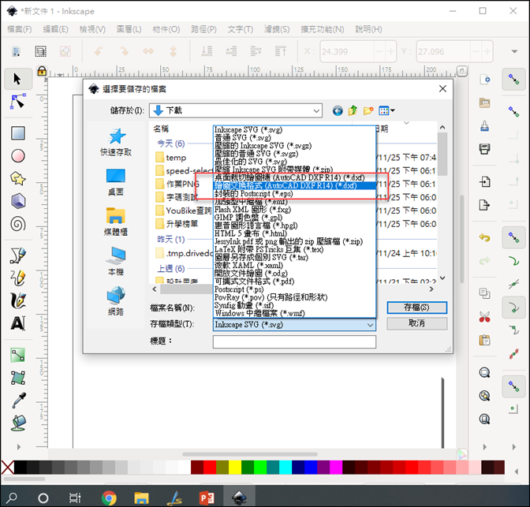Viewport: 530px width, 507px height.
Task: Select the Spiral tool
Action: 18,224
